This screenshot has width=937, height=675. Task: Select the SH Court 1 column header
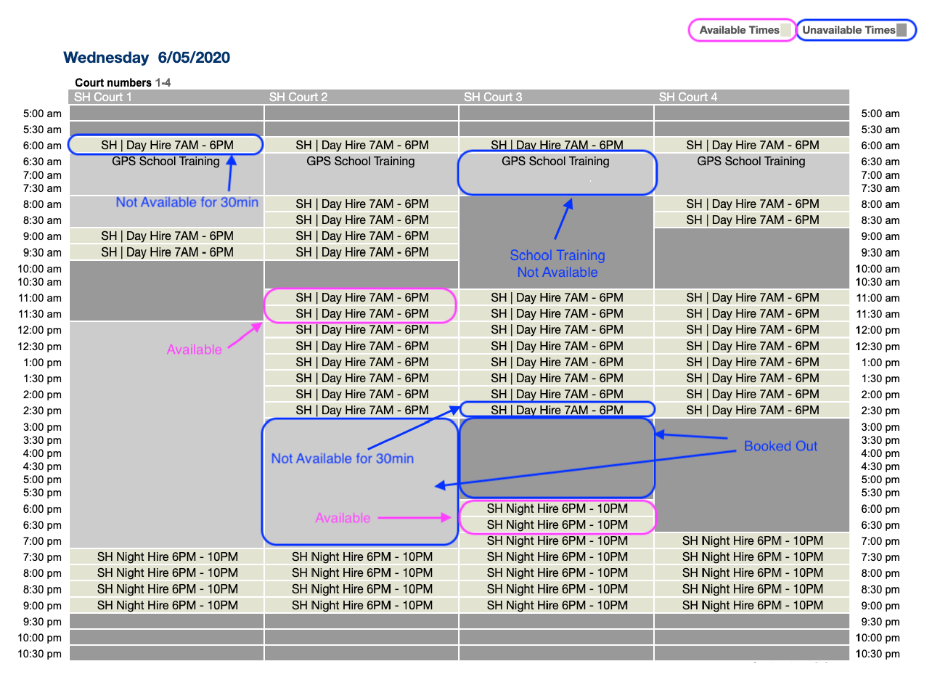point(167,97)
